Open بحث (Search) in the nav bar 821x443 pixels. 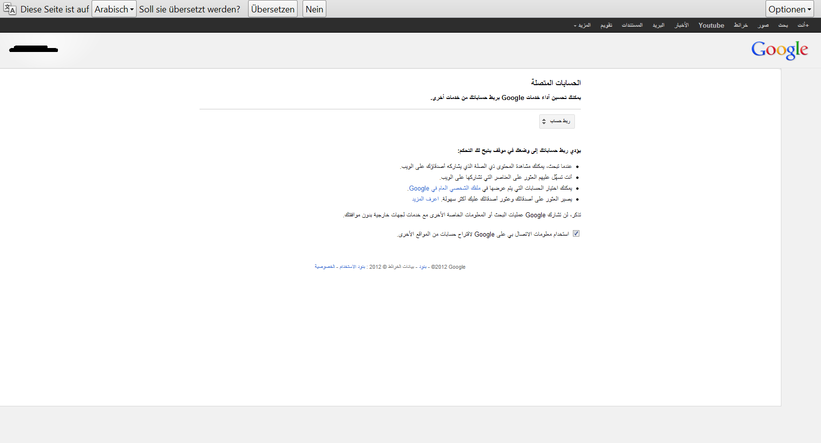(x=783, y=25)
